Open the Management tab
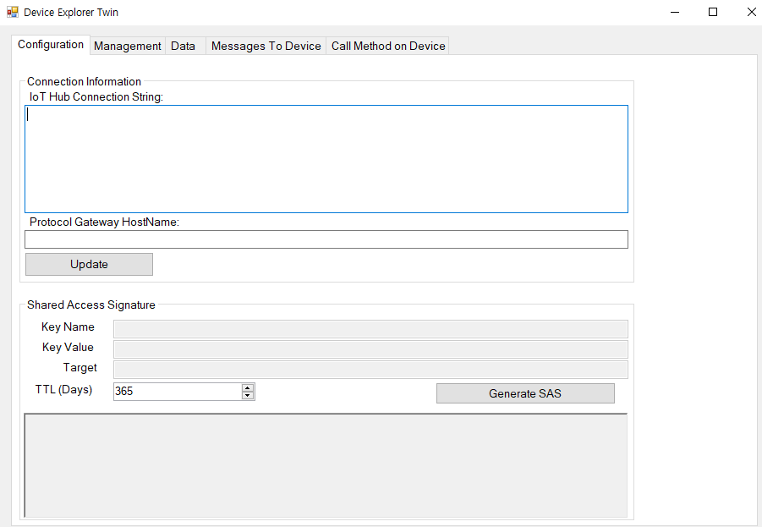Screen dimensions: 762x527 click(128, 47)
